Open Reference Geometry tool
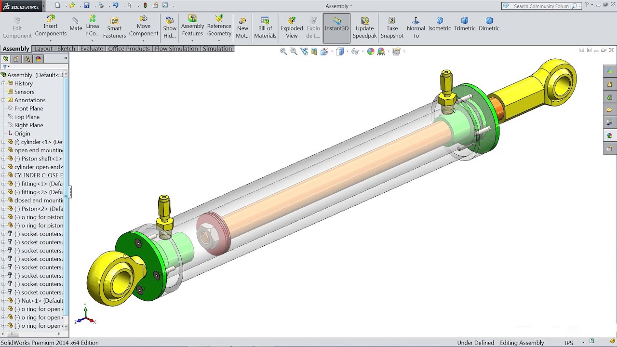This screenshot has width=617, height=347. pos(219,26)
